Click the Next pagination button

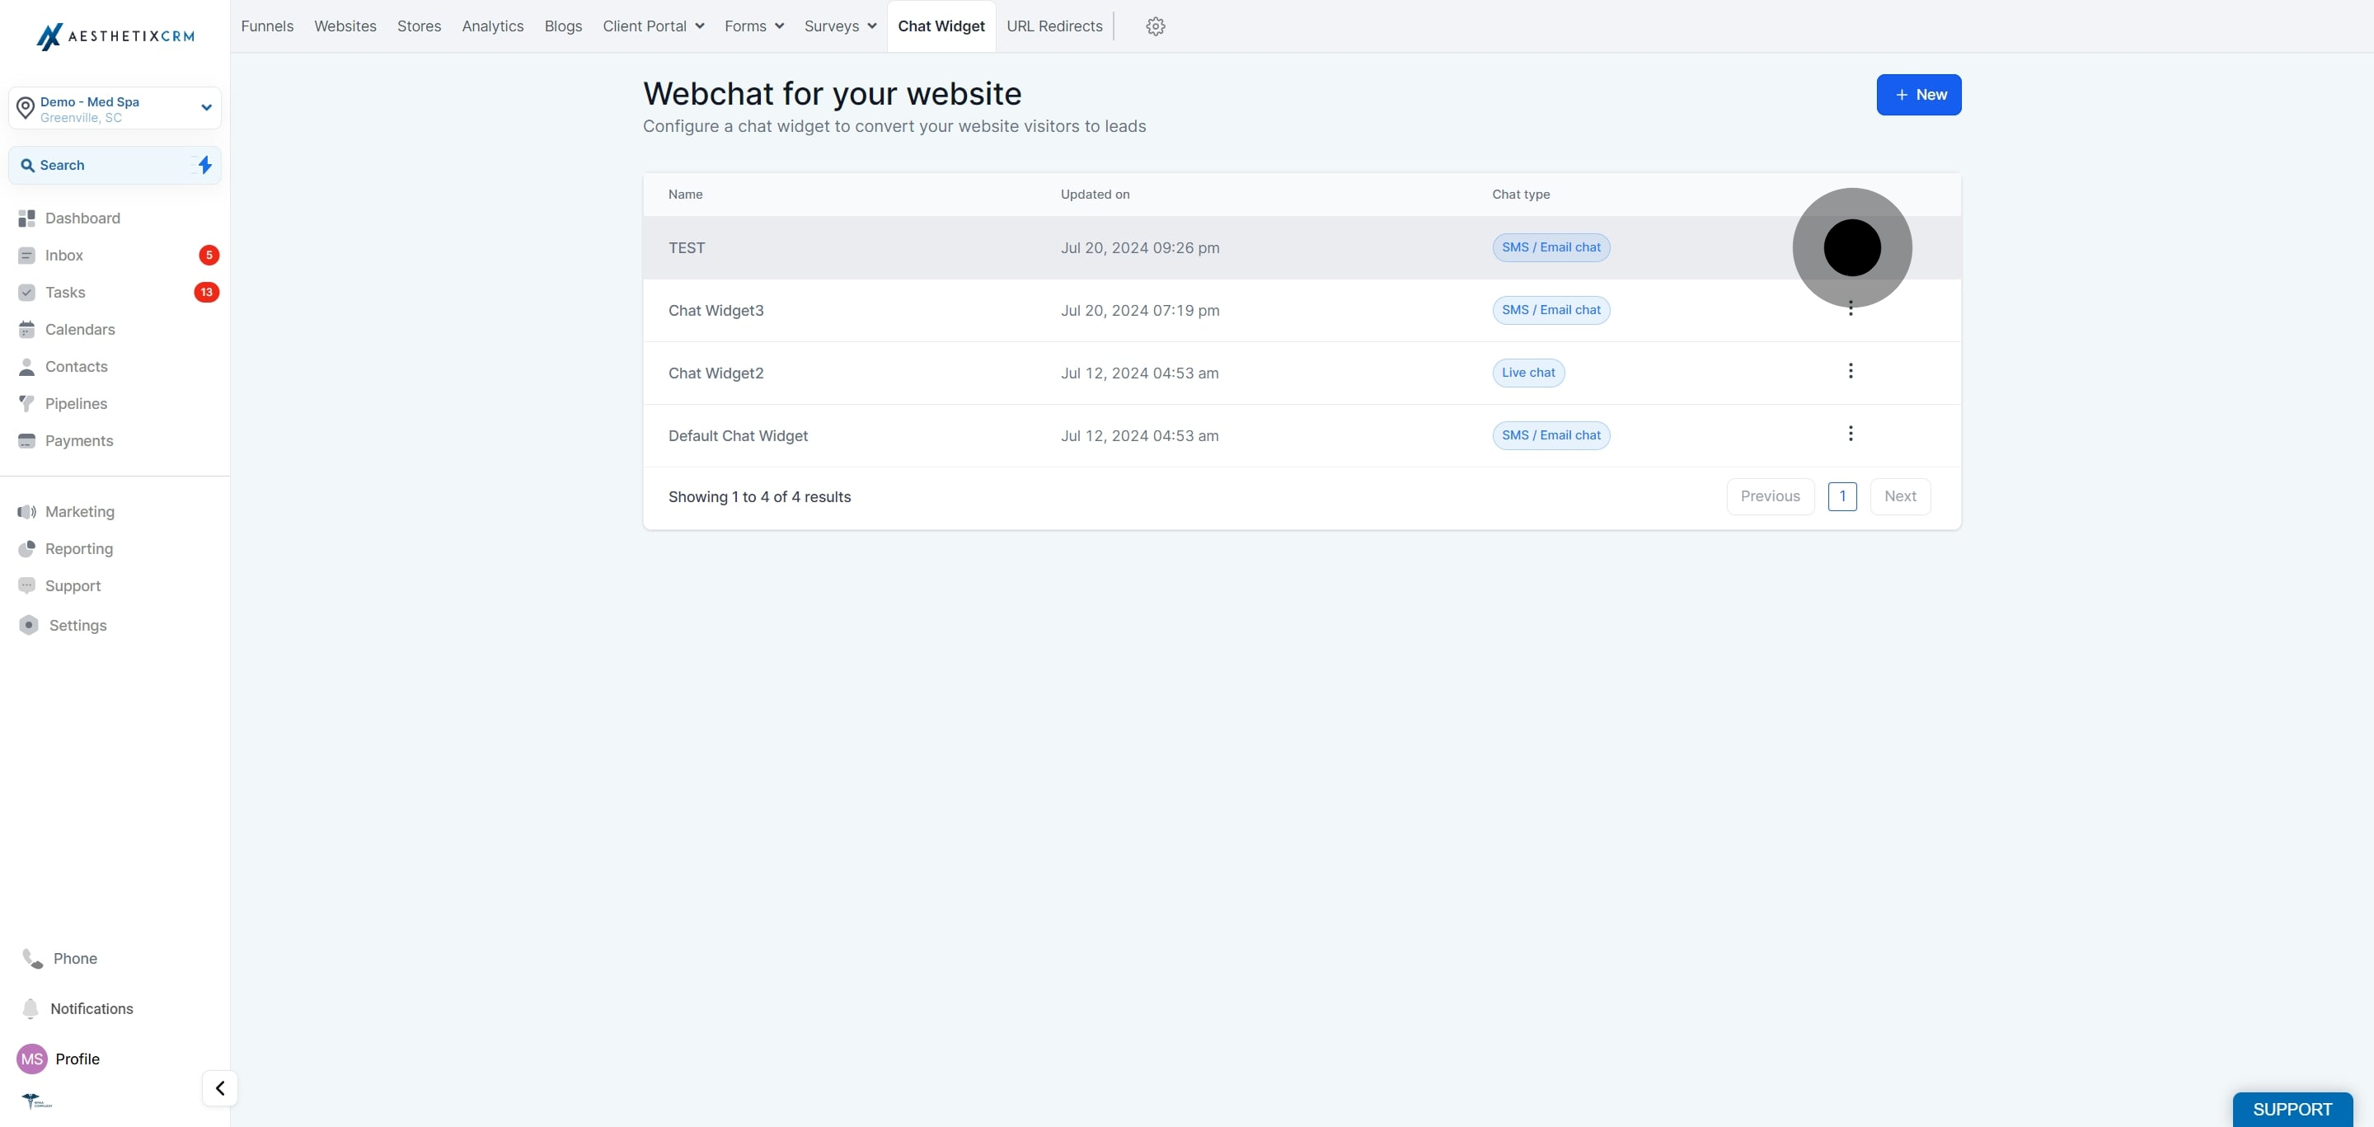point(1900,496)
